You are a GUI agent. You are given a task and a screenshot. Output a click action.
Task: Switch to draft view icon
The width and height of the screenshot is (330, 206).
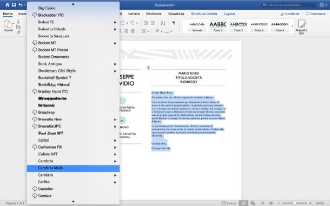(271, 203)
